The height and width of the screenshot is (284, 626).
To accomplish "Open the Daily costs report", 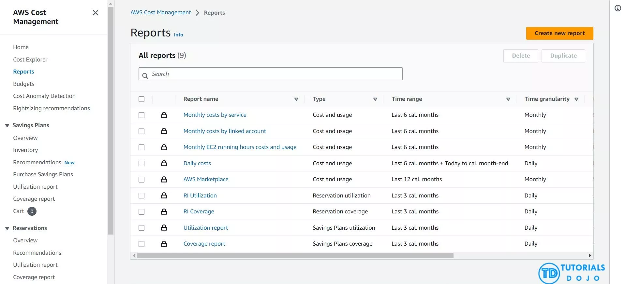I will click(x=197, y=163).
